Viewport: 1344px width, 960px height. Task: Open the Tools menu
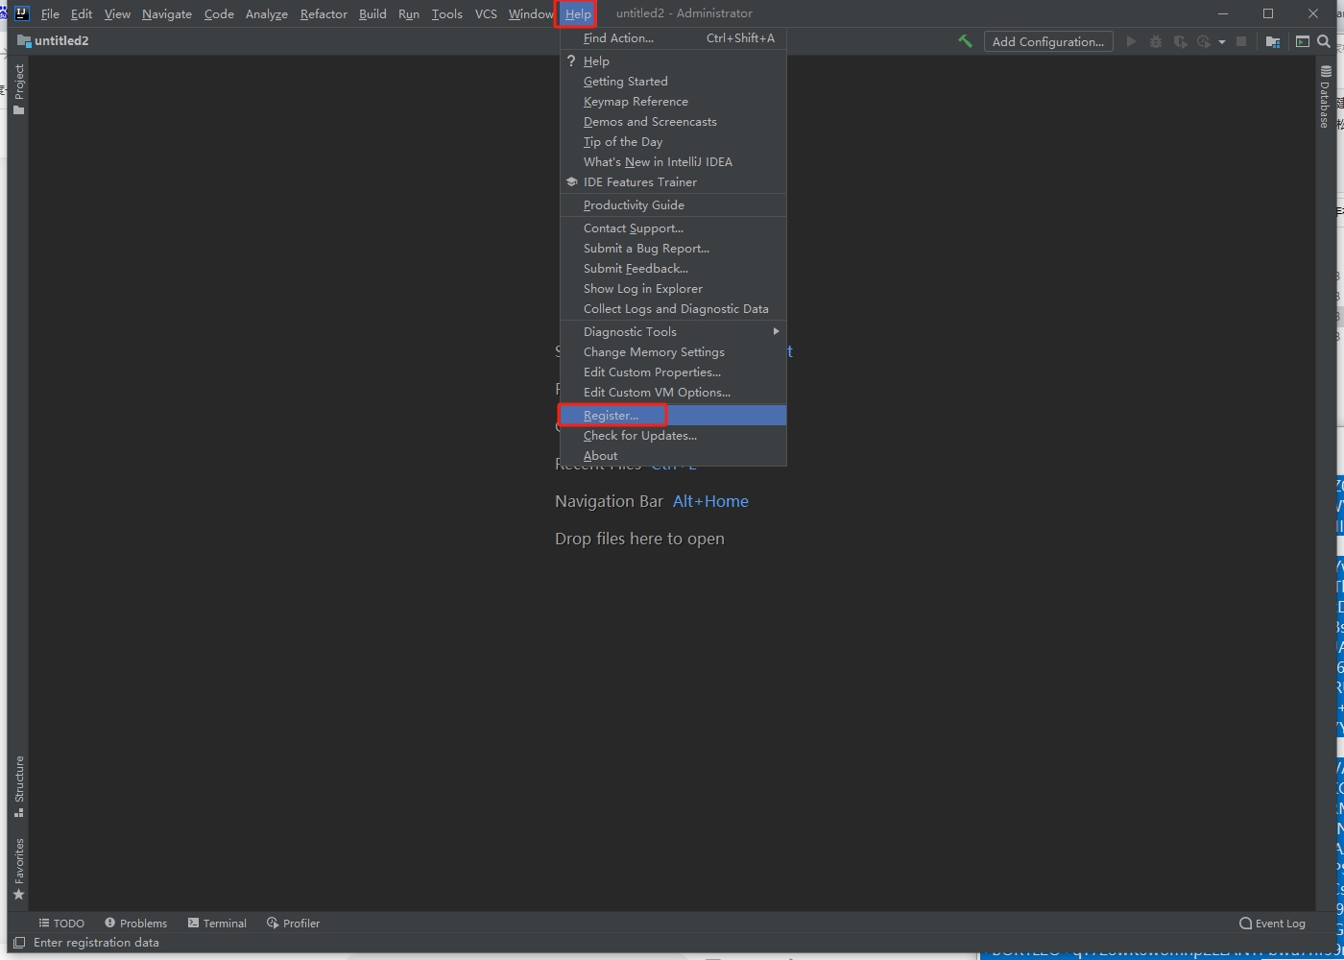446,13
